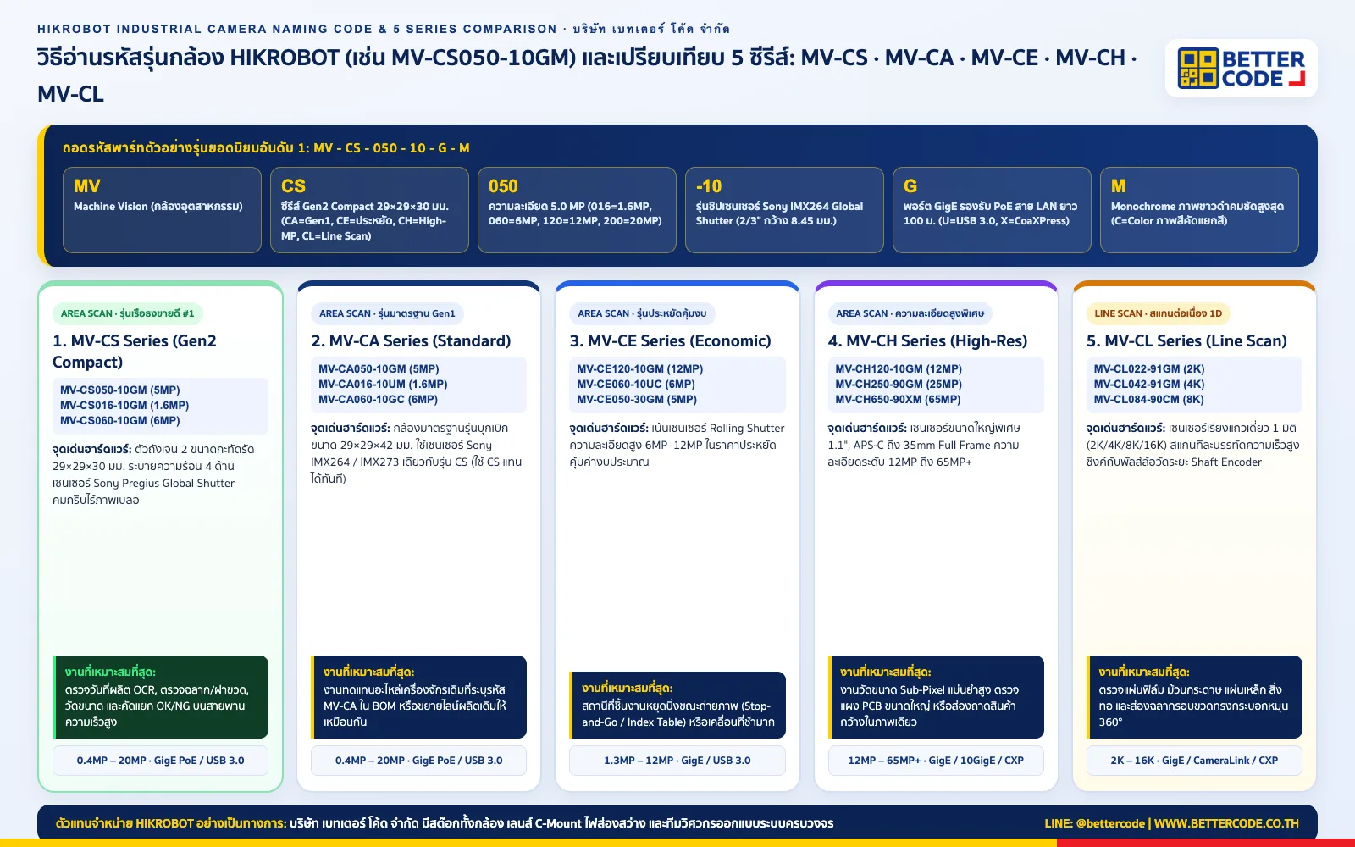Click model MV-CA060-10GC (6MP)
This screenshot has height=847, width=1355.
379,400
